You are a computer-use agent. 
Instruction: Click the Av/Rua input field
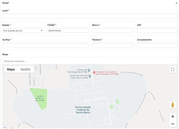pos(45,45)
